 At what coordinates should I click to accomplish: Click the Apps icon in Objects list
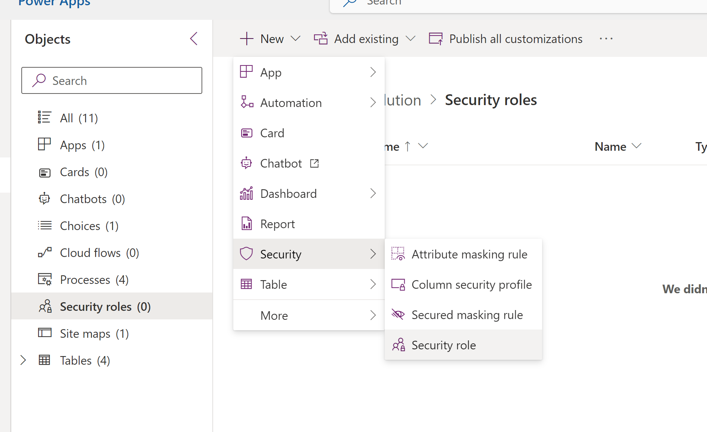pos(44,144)
